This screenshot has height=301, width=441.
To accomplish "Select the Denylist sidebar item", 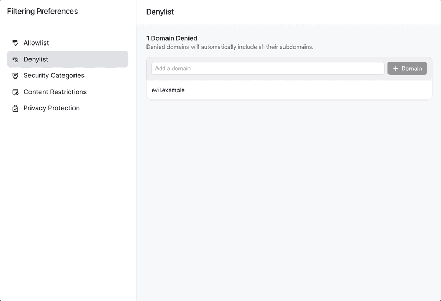I will click(x=68, y=59).
